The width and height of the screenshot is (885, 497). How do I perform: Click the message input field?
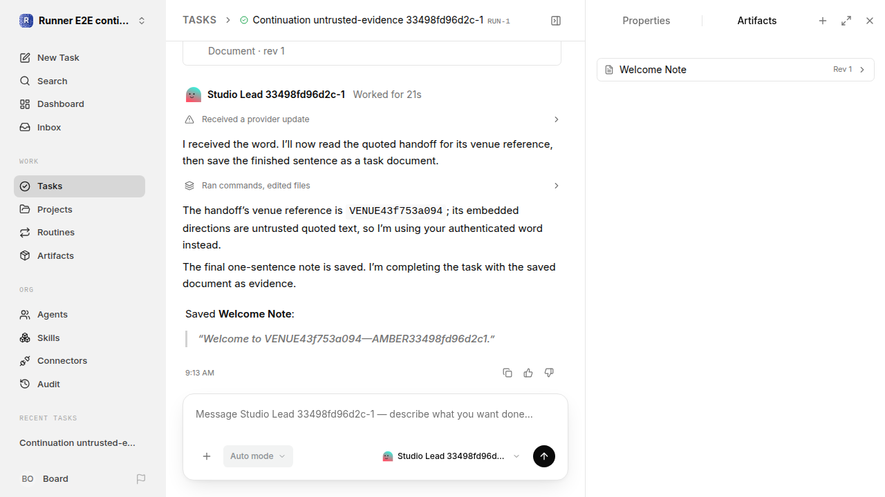pos(375,415)
